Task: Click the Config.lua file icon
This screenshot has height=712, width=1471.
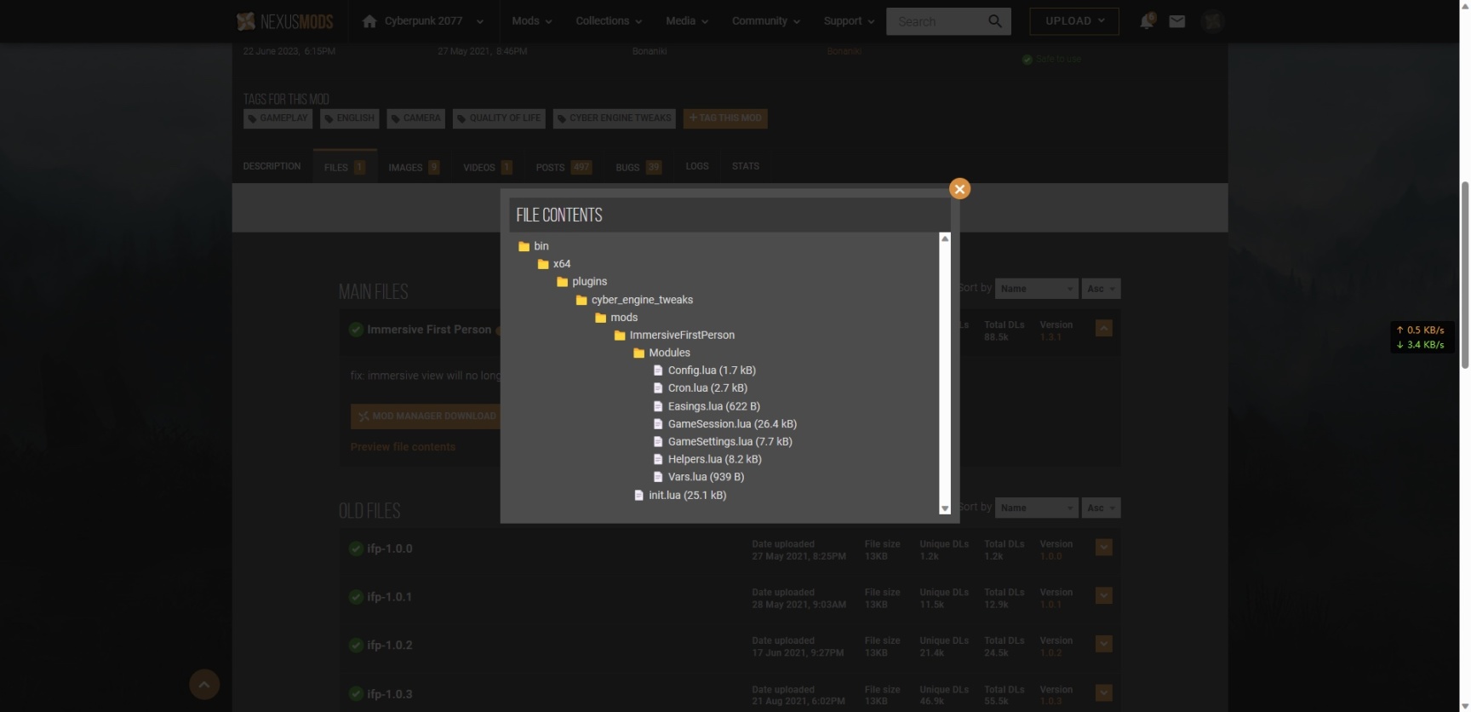Action: pos(658,370)
